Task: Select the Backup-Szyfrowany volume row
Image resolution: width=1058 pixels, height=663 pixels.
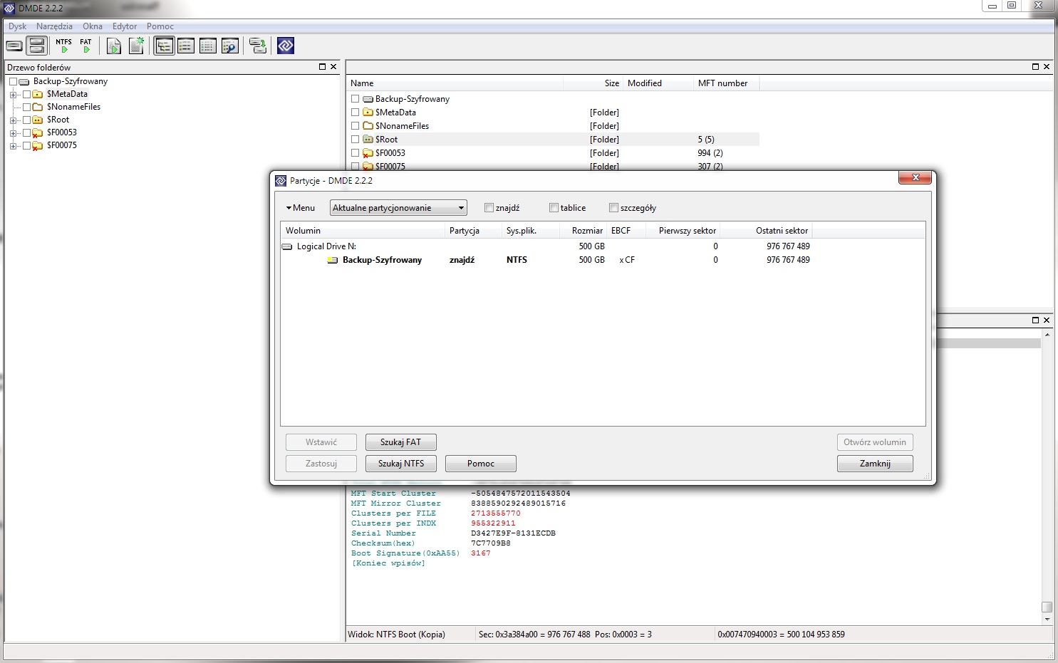Action: (x=382, y=260)
